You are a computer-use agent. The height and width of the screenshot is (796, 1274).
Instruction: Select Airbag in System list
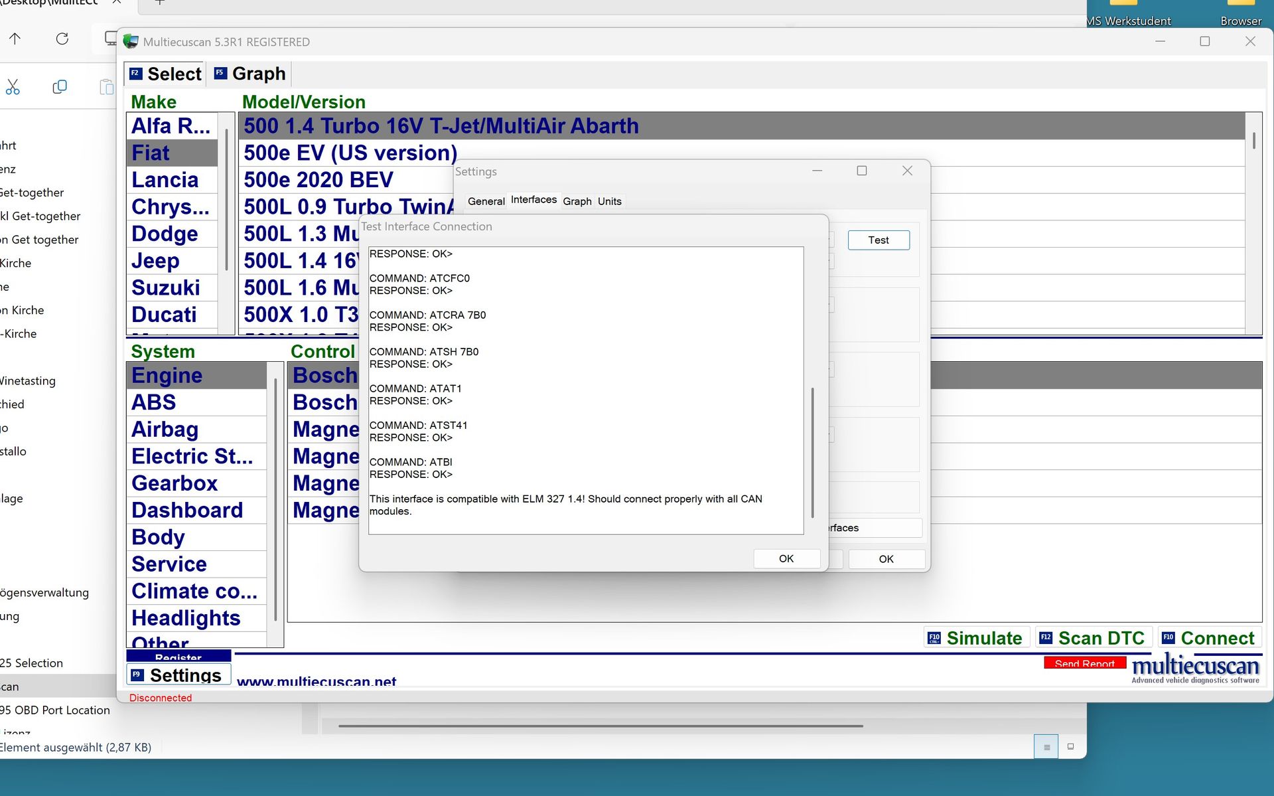coord(196,430)
